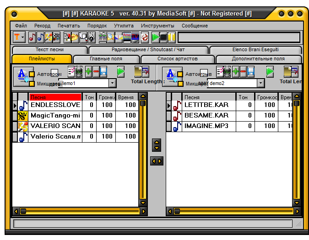This screenshot has height=240, width=309.
Task: Add a song with green plus above demo2
Action: [x=236, y=71]
